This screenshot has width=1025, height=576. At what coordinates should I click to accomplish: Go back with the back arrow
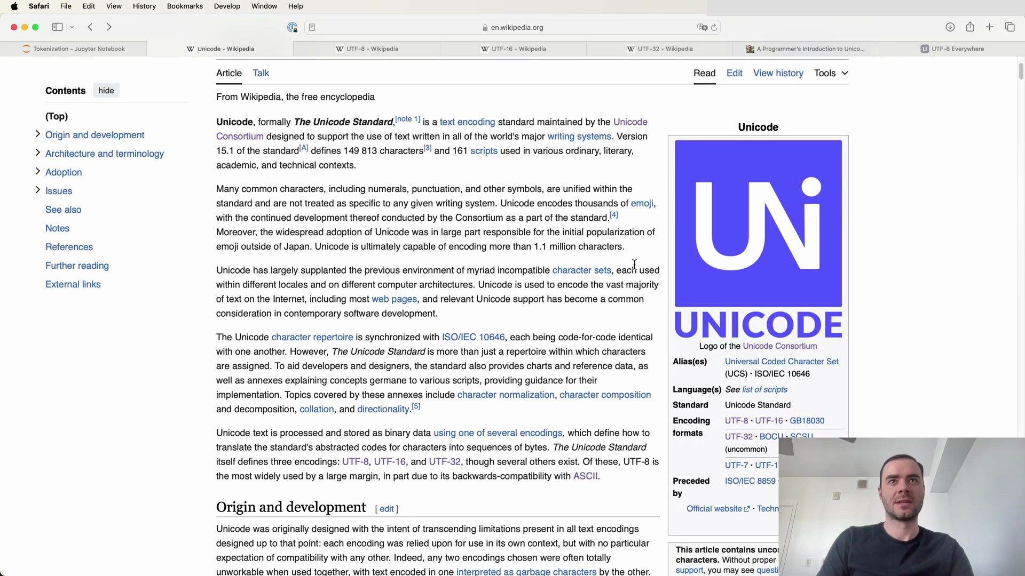point(90,27)
